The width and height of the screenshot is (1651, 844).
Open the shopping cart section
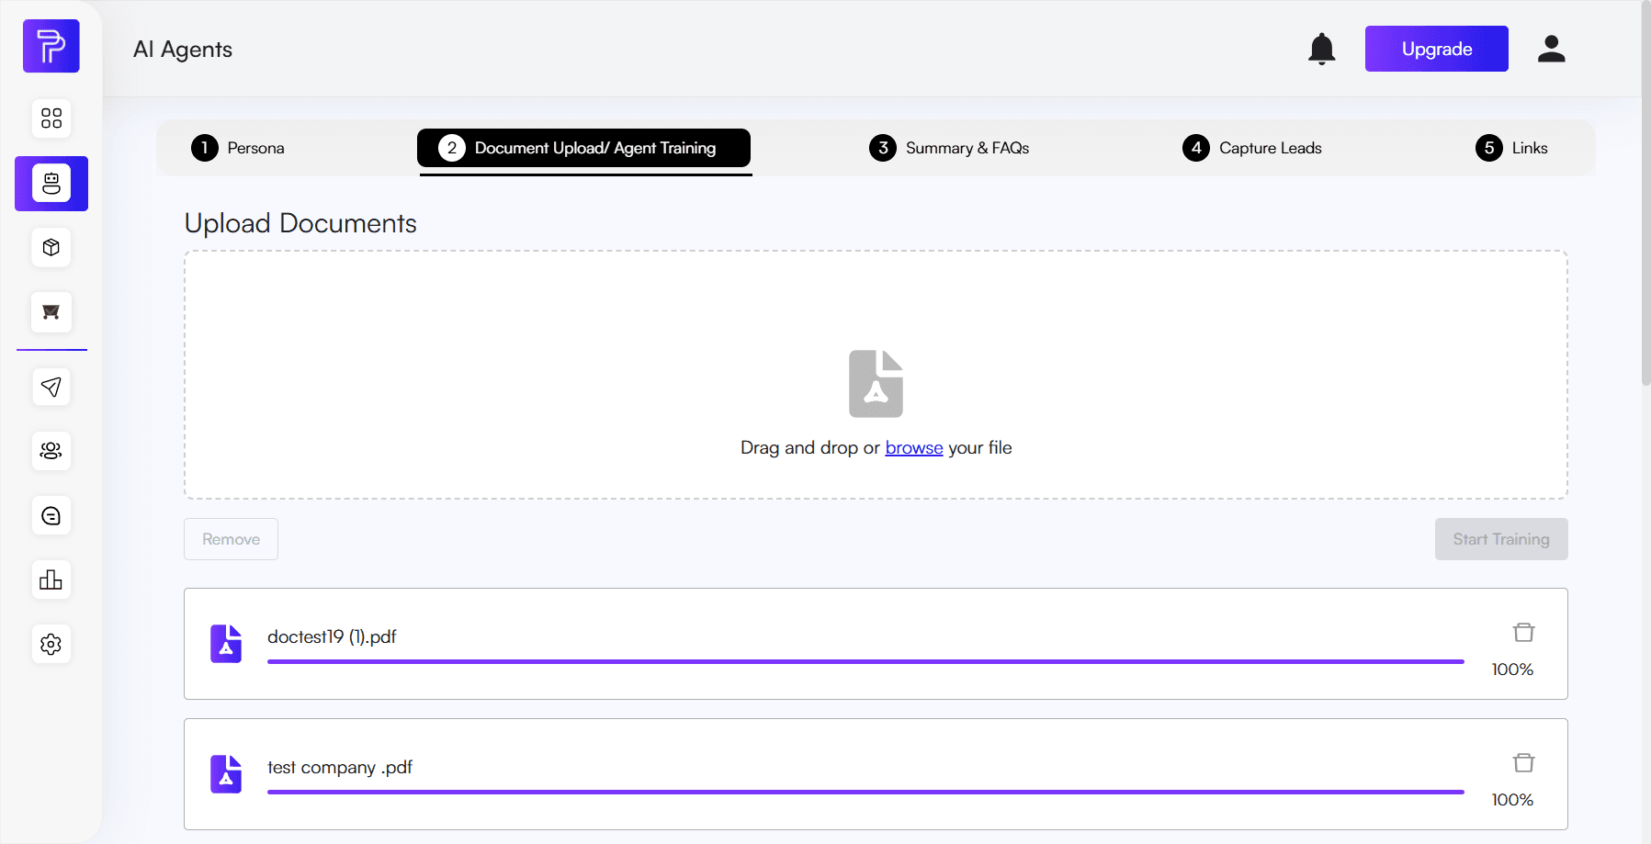(51, 312)
